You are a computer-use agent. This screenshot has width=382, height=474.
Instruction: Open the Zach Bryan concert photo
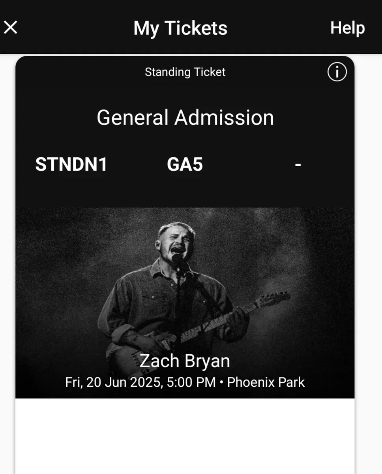tap(185, 303)
